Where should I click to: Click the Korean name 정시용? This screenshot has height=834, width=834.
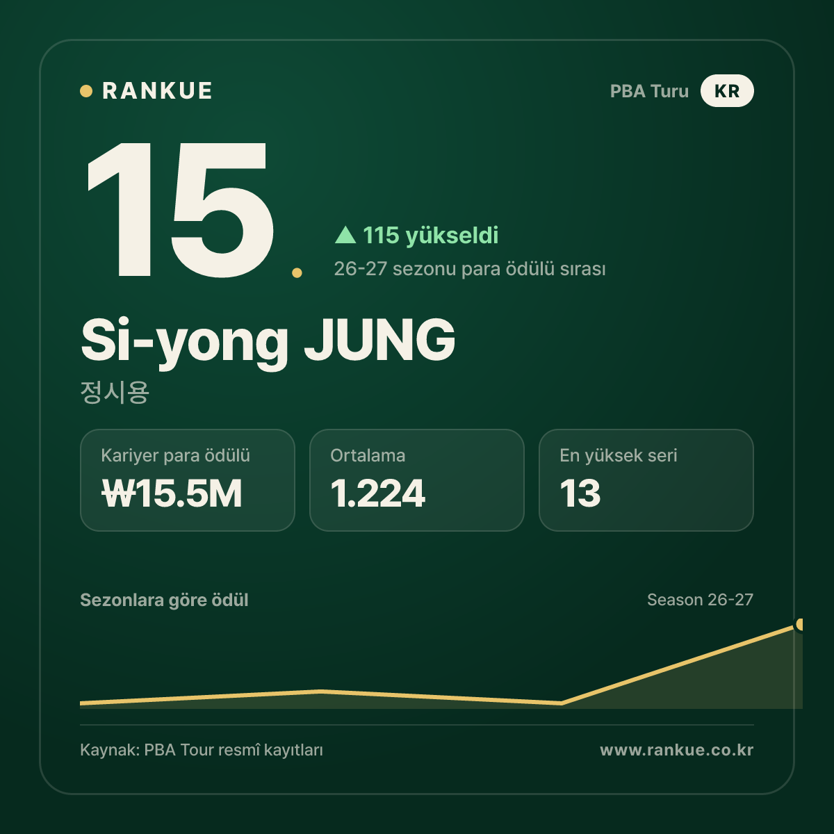(115, 392)
